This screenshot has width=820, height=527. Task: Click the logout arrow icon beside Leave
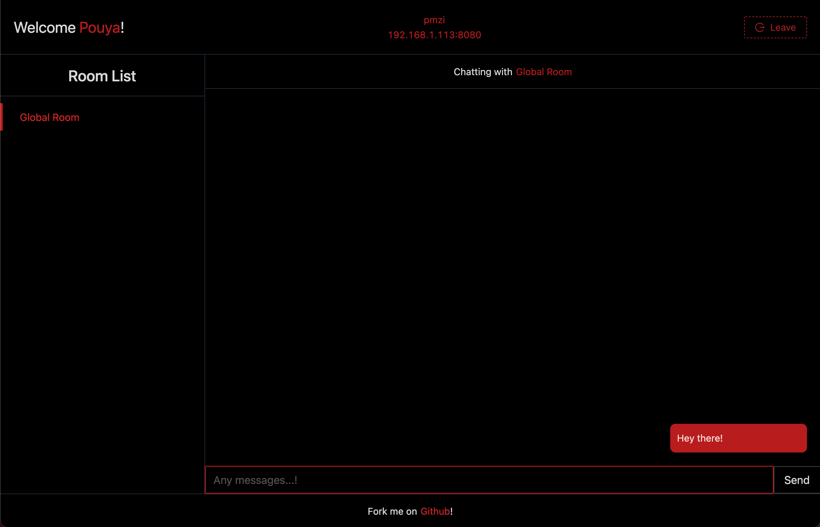coord(760,27)
